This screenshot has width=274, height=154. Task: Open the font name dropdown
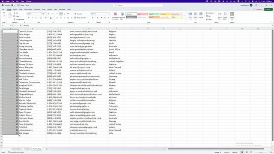[42, 14]
